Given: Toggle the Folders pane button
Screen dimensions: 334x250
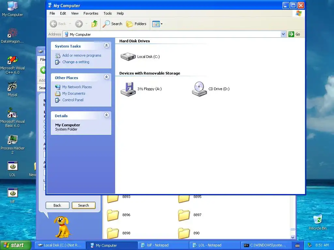Looking at the screenshot, I should 136,24.
